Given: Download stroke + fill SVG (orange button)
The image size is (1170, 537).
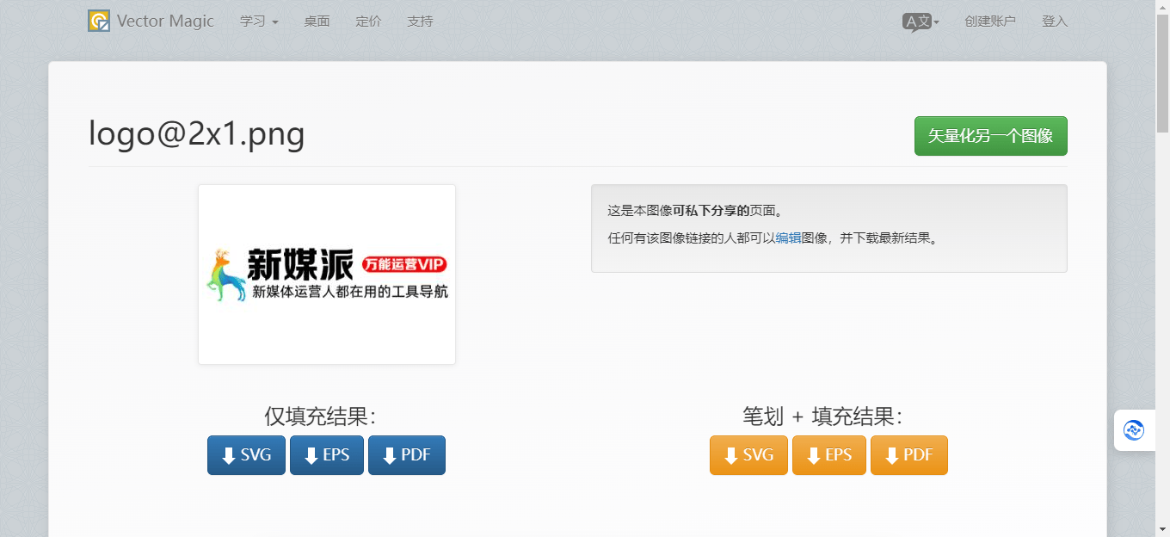Looking at the screenshot, I should [x=748, y=455].
